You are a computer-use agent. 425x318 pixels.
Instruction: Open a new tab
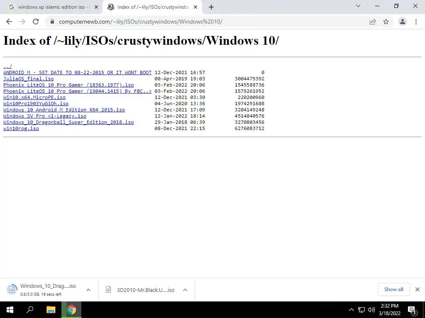click(211, 7)
